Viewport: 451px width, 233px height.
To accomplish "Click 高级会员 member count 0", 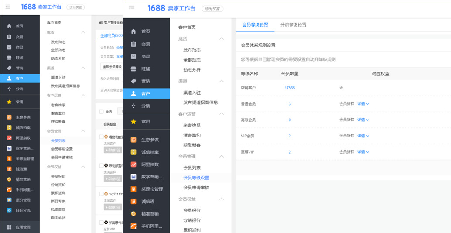I will pos(290,120).
